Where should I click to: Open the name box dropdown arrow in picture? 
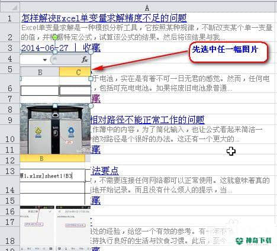(x=45, y=60)
